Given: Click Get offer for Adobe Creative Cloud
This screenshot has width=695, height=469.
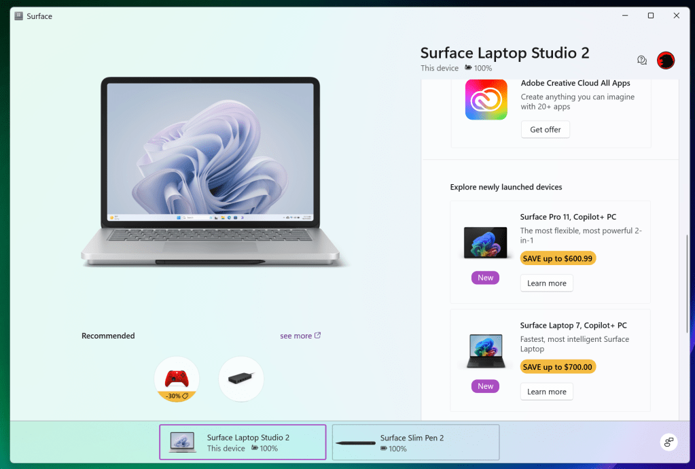Looking at the screenshot, I should pos(545,129).
